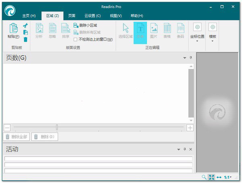Click the 分析 analyze icon

coord(39,28)
